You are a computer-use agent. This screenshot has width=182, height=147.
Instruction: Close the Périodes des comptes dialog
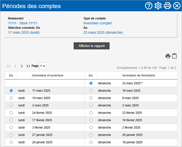coord(177,6)
